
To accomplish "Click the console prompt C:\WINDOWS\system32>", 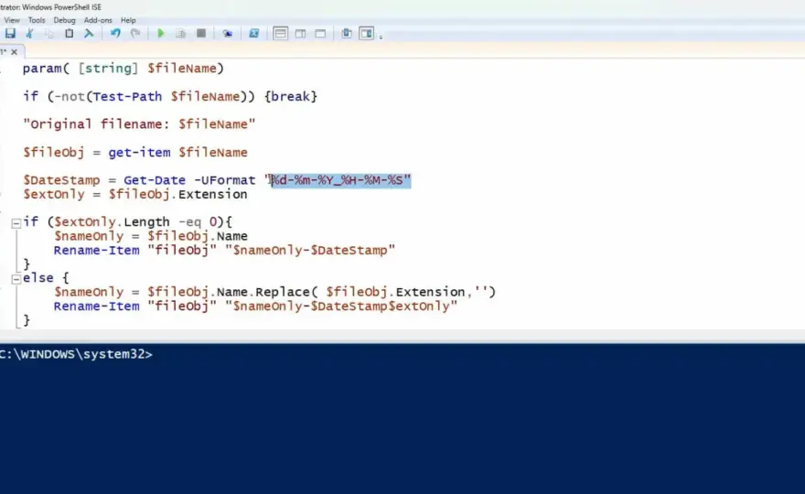I will (76, 354).
